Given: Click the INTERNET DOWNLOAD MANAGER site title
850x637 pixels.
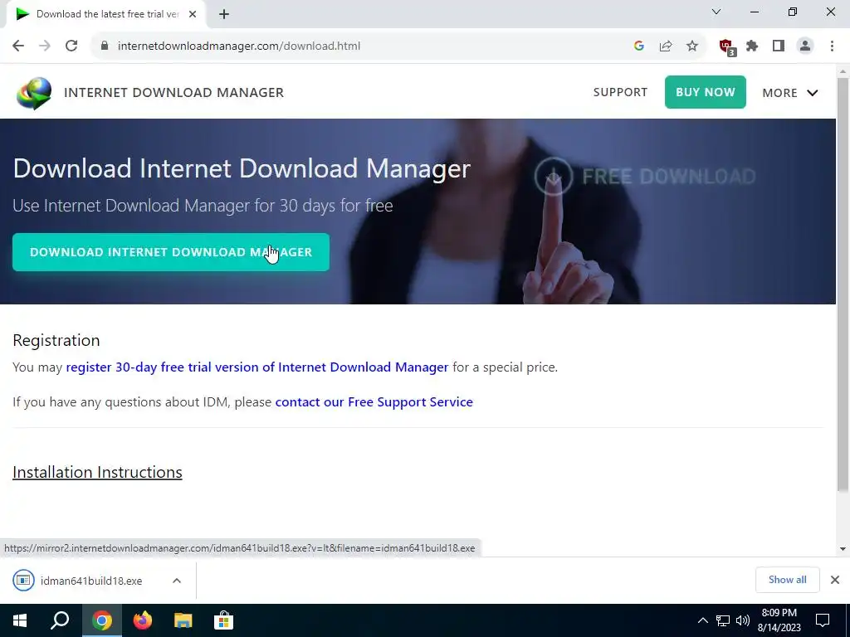Looking at the screenshot, I should pyautogui.click(x=173, y=93).
